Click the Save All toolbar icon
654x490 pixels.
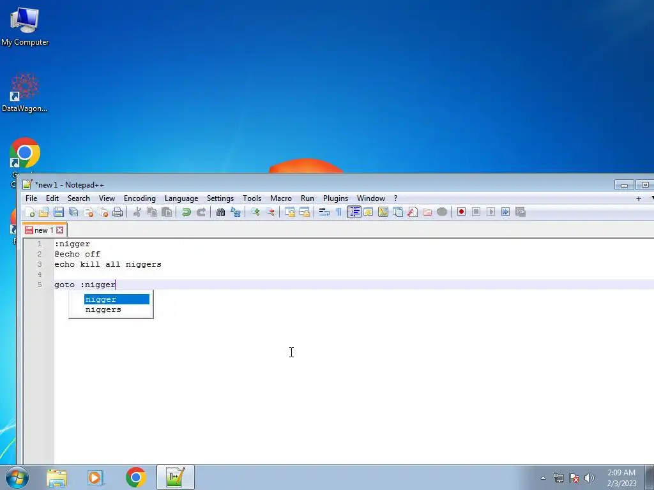click(74, 212)
